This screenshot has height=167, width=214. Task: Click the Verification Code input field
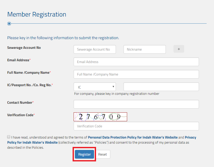(x=136, y=126)
